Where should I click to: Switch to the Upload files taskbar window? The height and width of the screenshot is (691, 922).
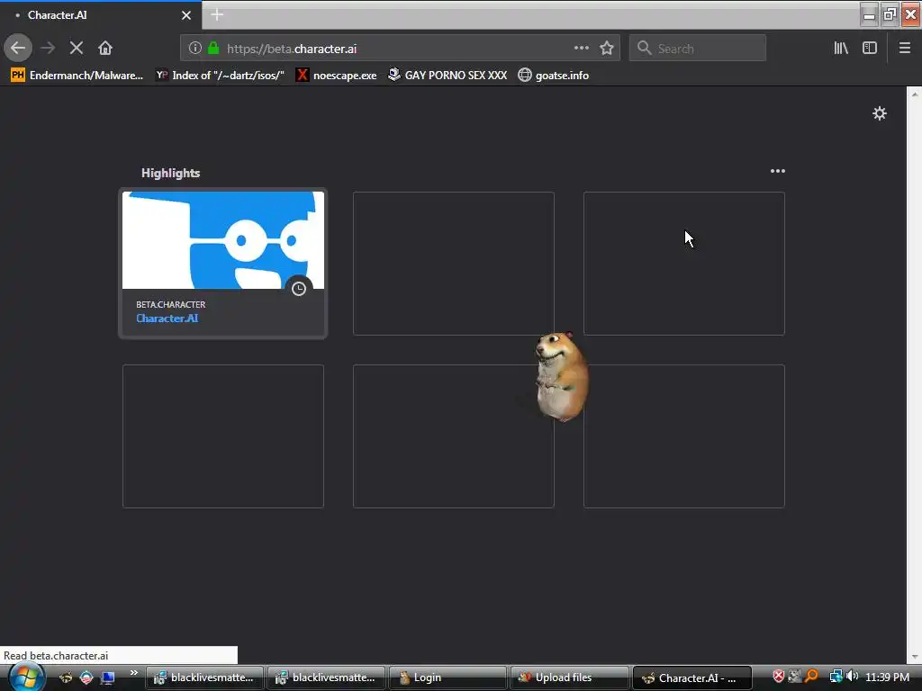tap(569, 678)
